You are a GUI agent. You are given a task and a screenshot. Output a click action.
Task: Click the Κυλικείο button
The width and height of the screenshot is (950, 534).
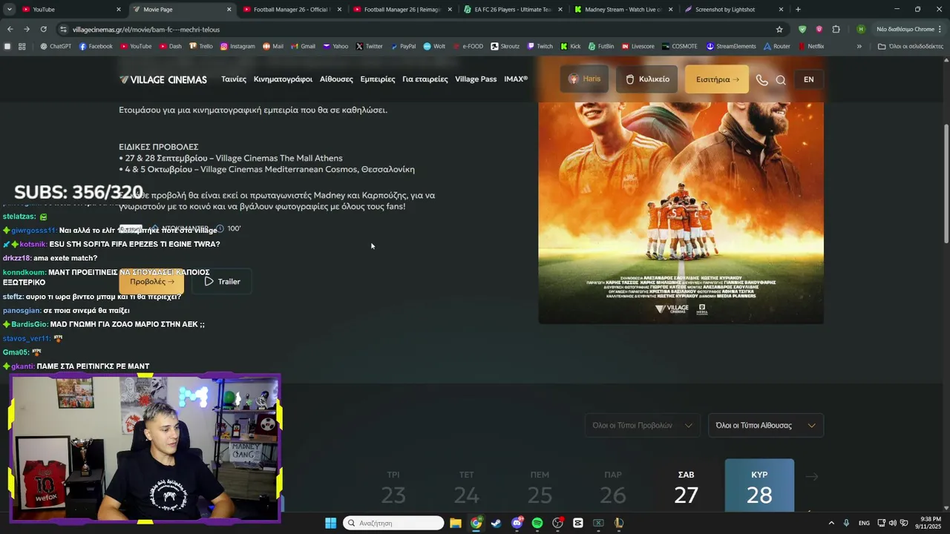647,79
